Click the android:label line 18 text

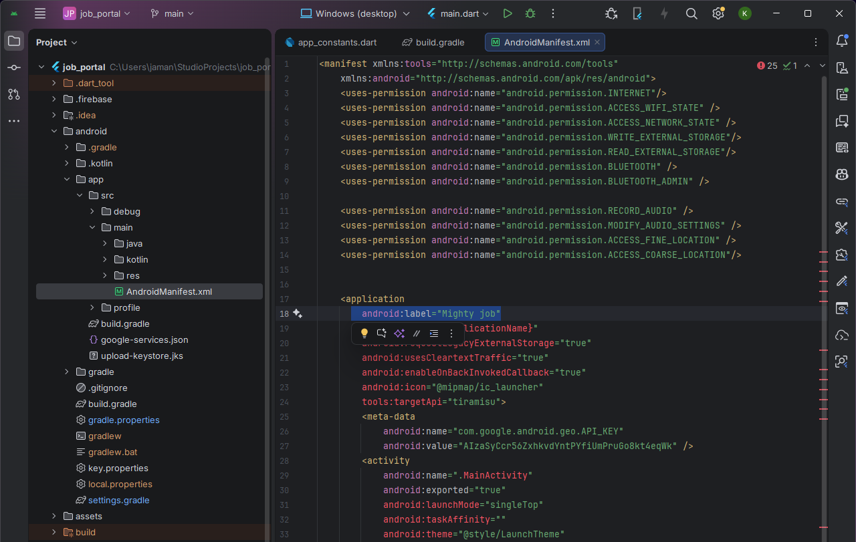[x=431, y=313]
